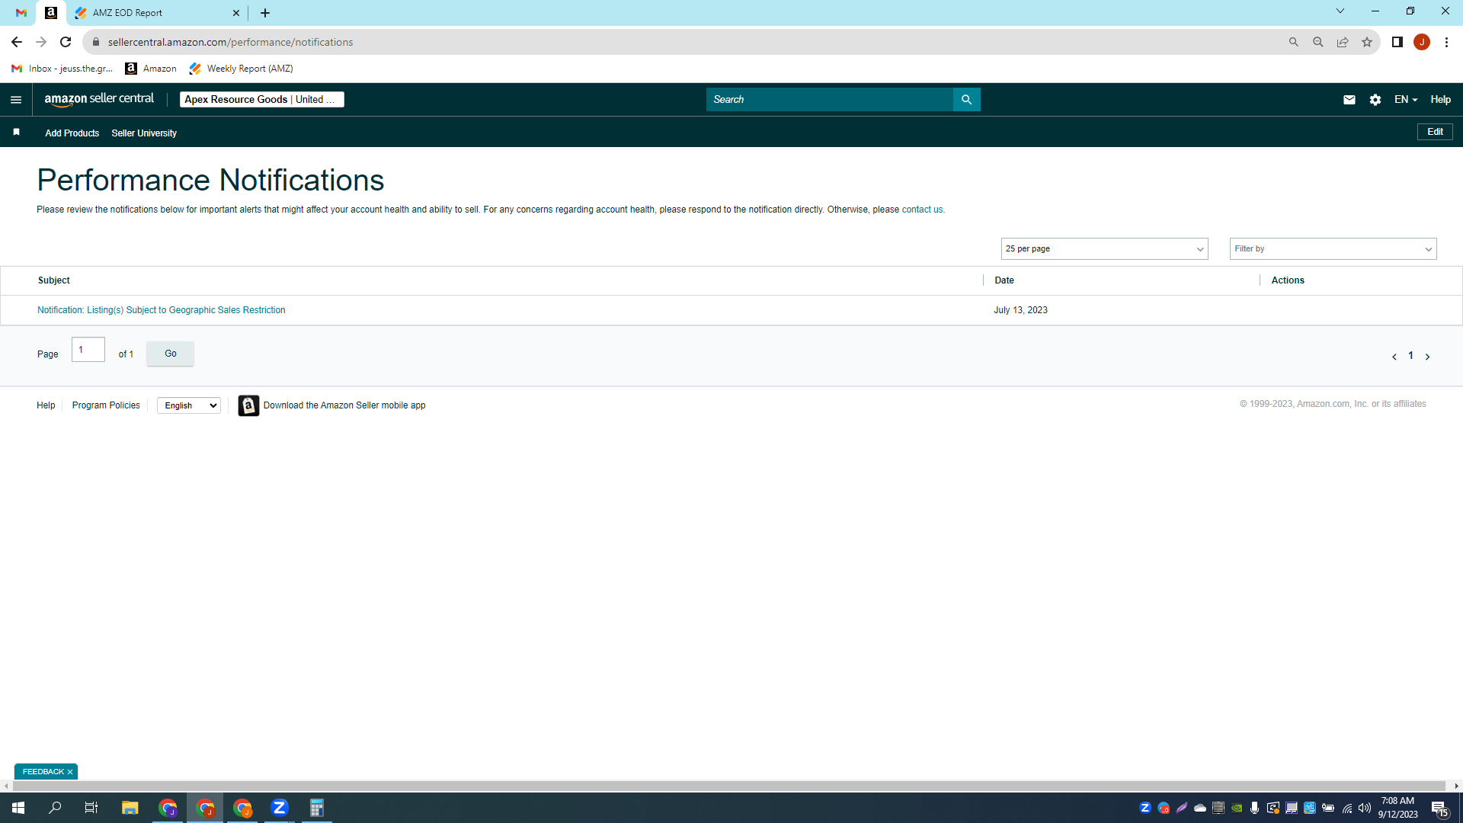This screenshot has width=1463, height=823.
Task: Open Zoom from the taskbar
Action: pos(280,808)
